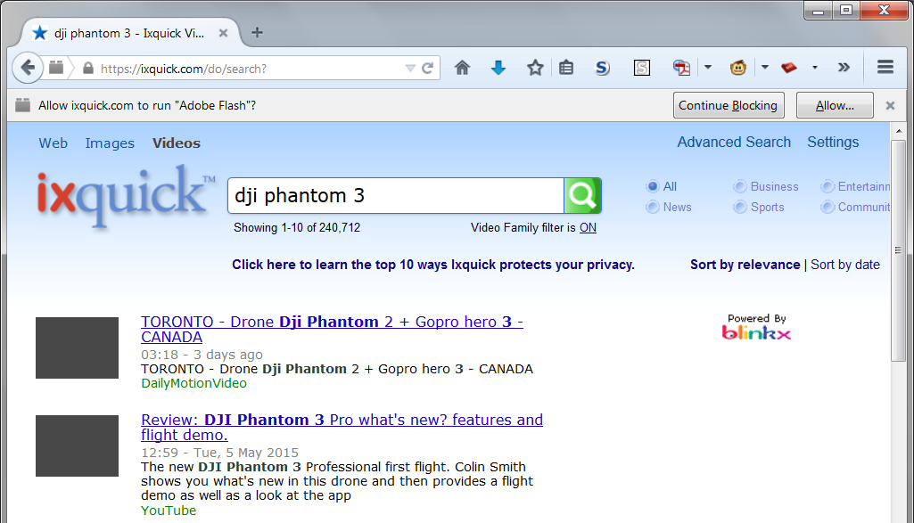Click the padlock site identity icon
This screenshot has width=914, height=523.
pyautogui.click(x=88, y=68)
